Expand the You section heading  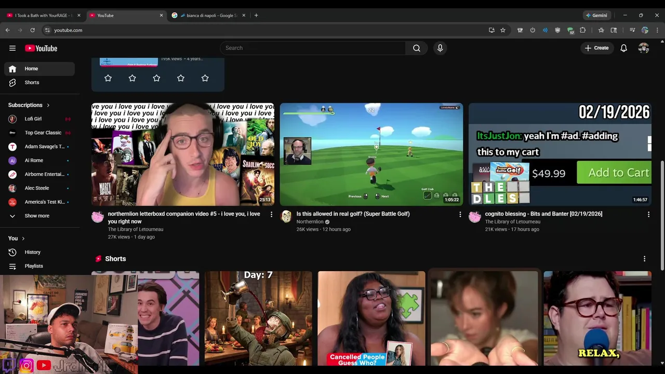17,238
